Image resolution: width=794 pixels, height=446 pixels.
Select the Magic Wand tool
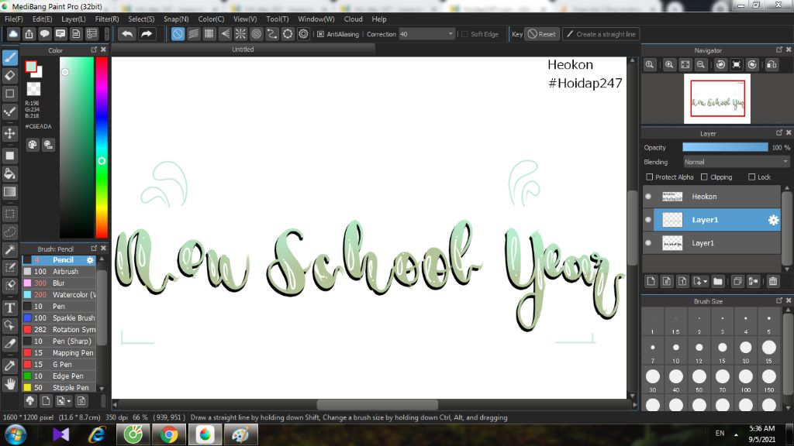point(9,250)
